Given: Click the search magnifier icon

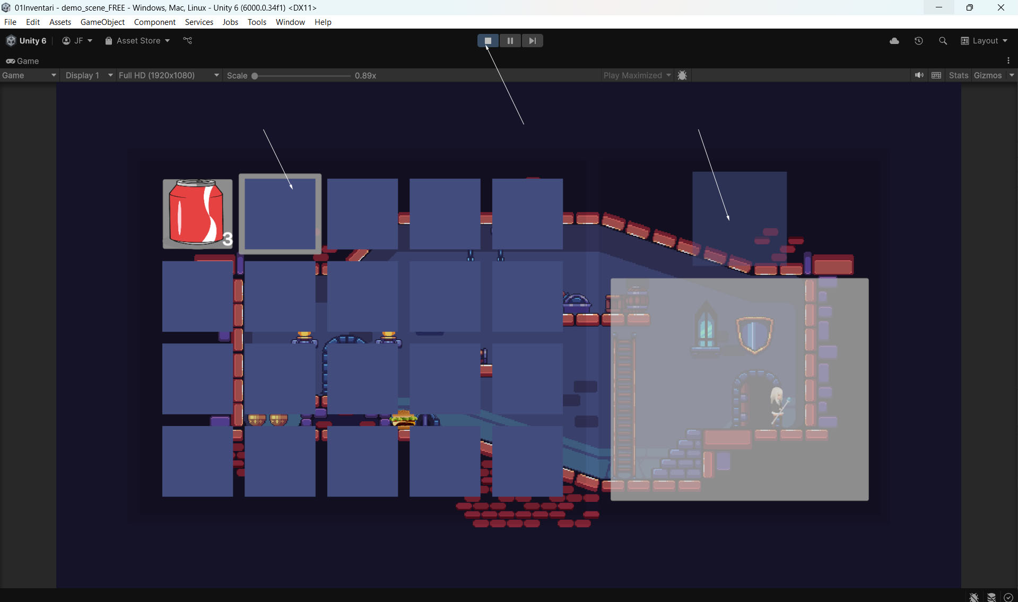Looking at the screenshot, I should (x=942, y=41).
